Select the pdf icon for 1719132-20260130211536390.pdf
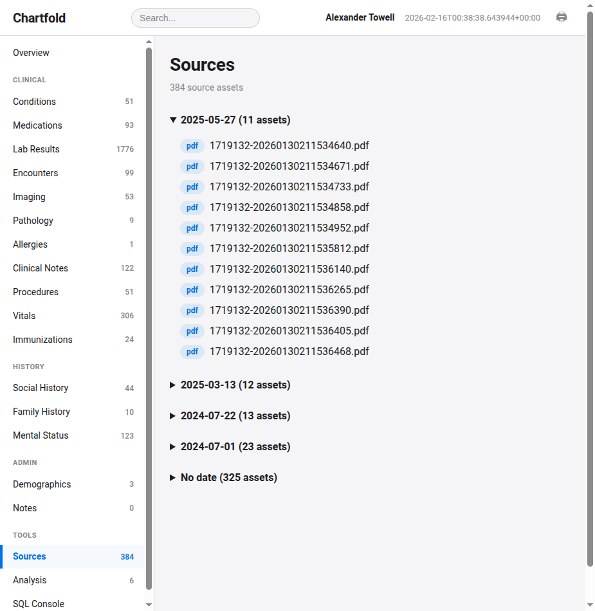This screenshot has width=595, height=611. point(192,310)
